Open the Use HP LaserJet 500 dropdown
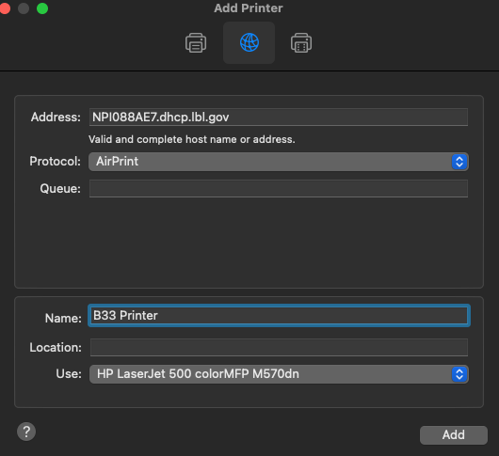 (279, 374)
